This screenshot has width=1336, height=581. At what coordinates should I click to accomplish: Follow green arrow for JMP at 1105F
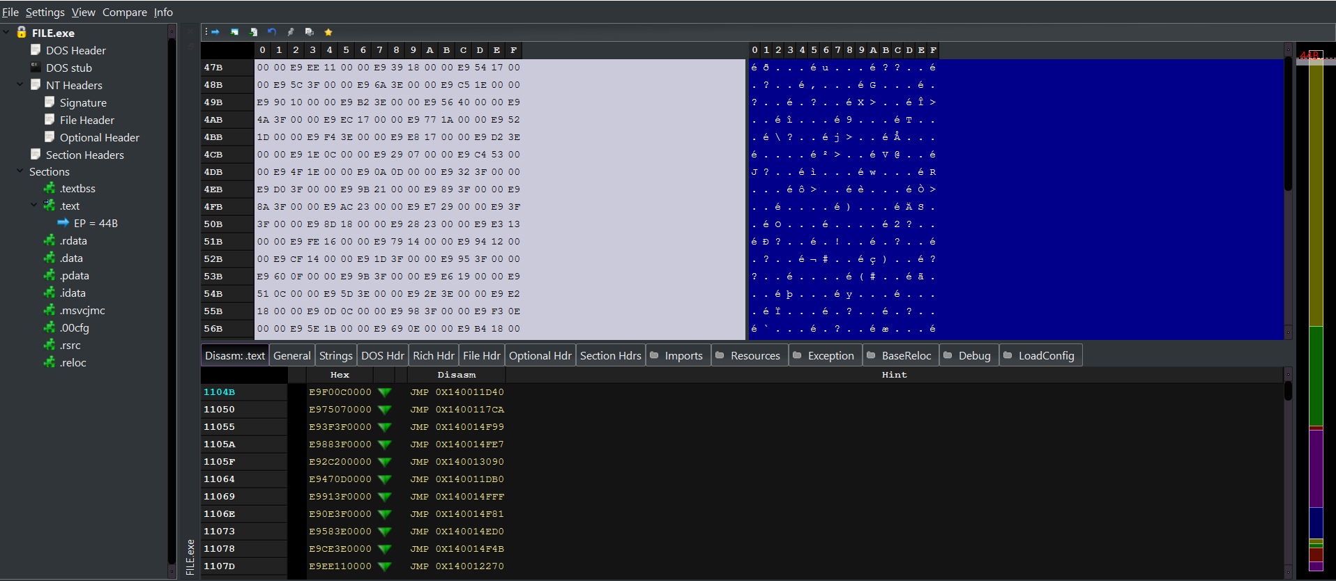(384, 462)
